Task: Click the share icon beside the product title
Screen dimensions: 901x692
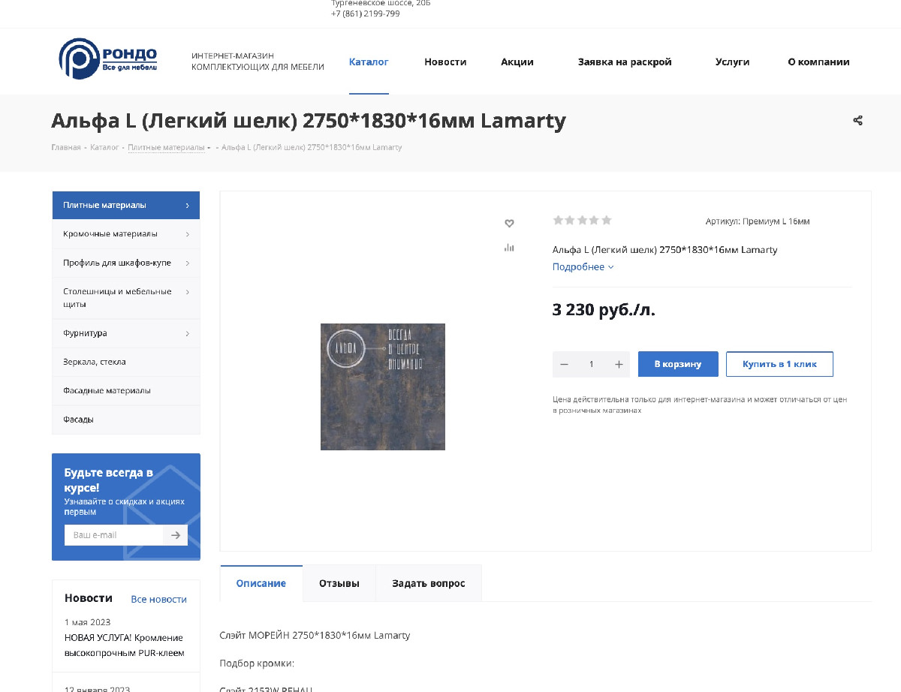Action: coord(857,120)
